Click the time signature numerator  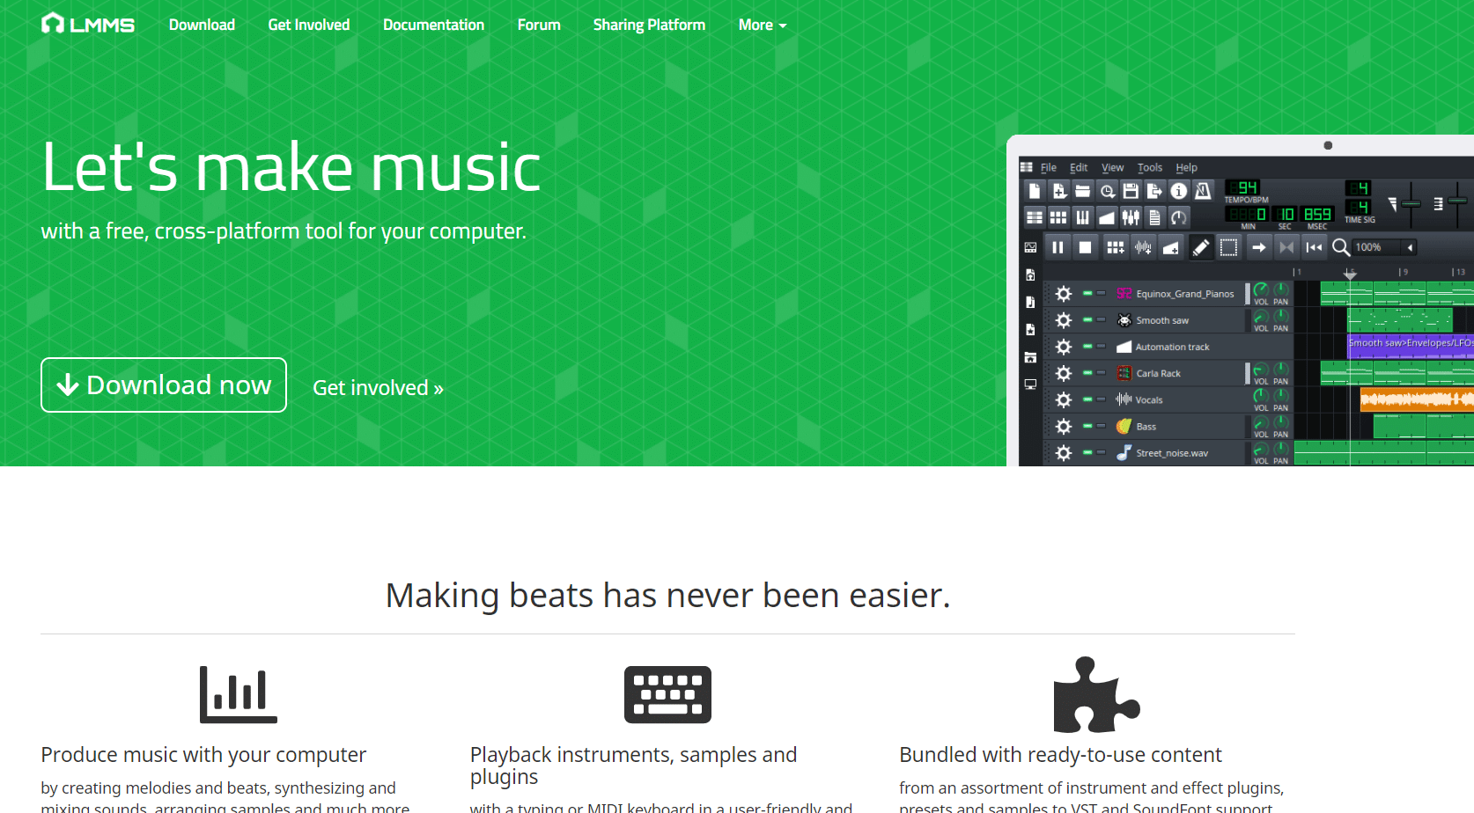click(x=1358, y=187)
